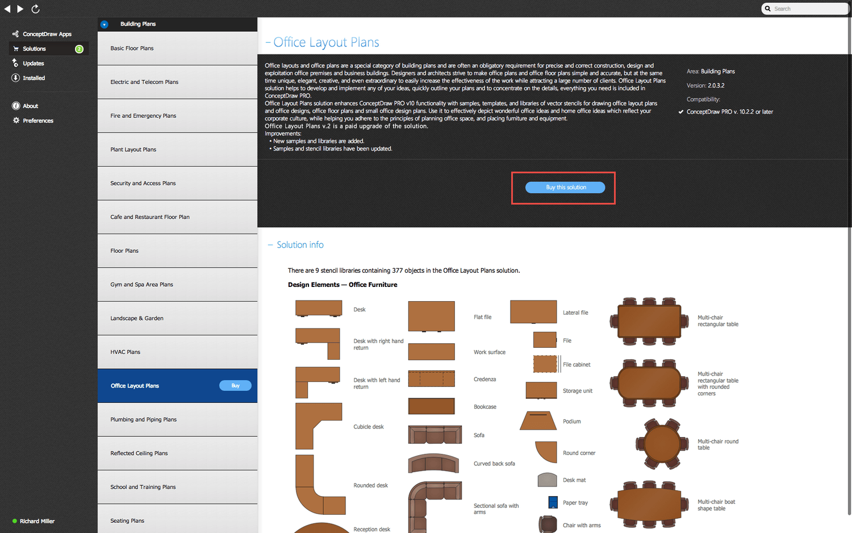Click the Storage unit thumbnail
Viewport: 852px width, 533px height.
point(541,390)
